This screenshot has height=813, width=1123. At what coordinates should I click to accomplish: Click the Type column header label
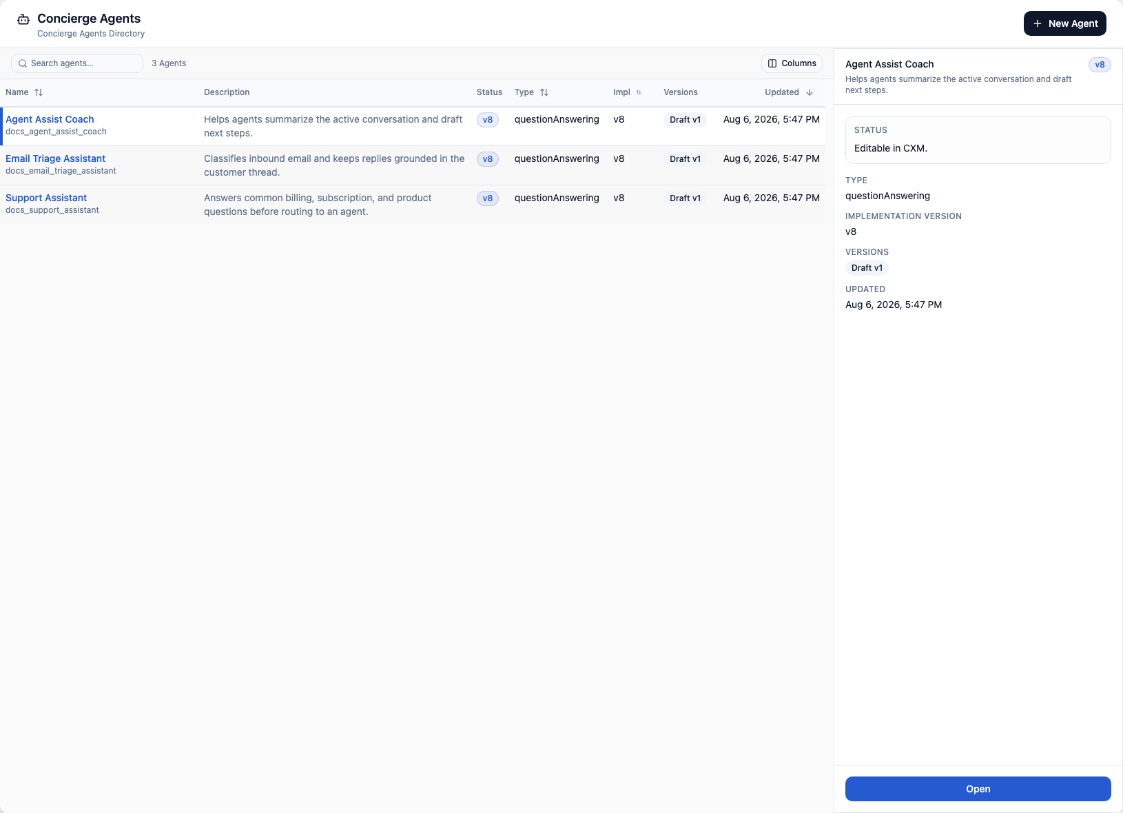(524, 92)
